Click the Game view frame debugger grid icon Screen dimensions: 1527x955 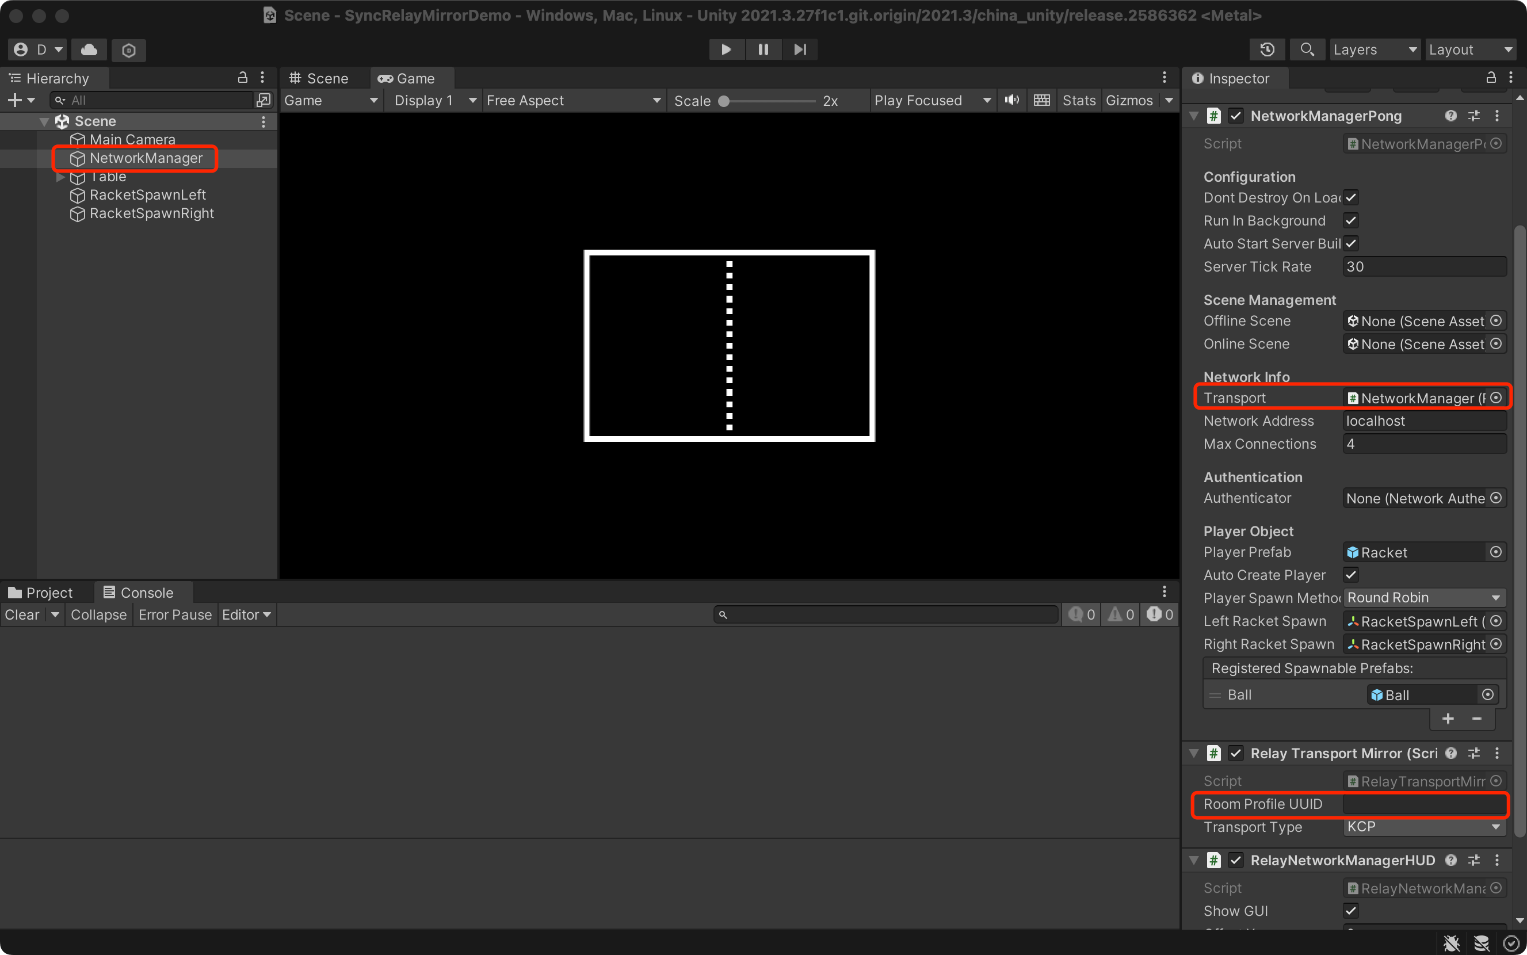coord(1041,101)
